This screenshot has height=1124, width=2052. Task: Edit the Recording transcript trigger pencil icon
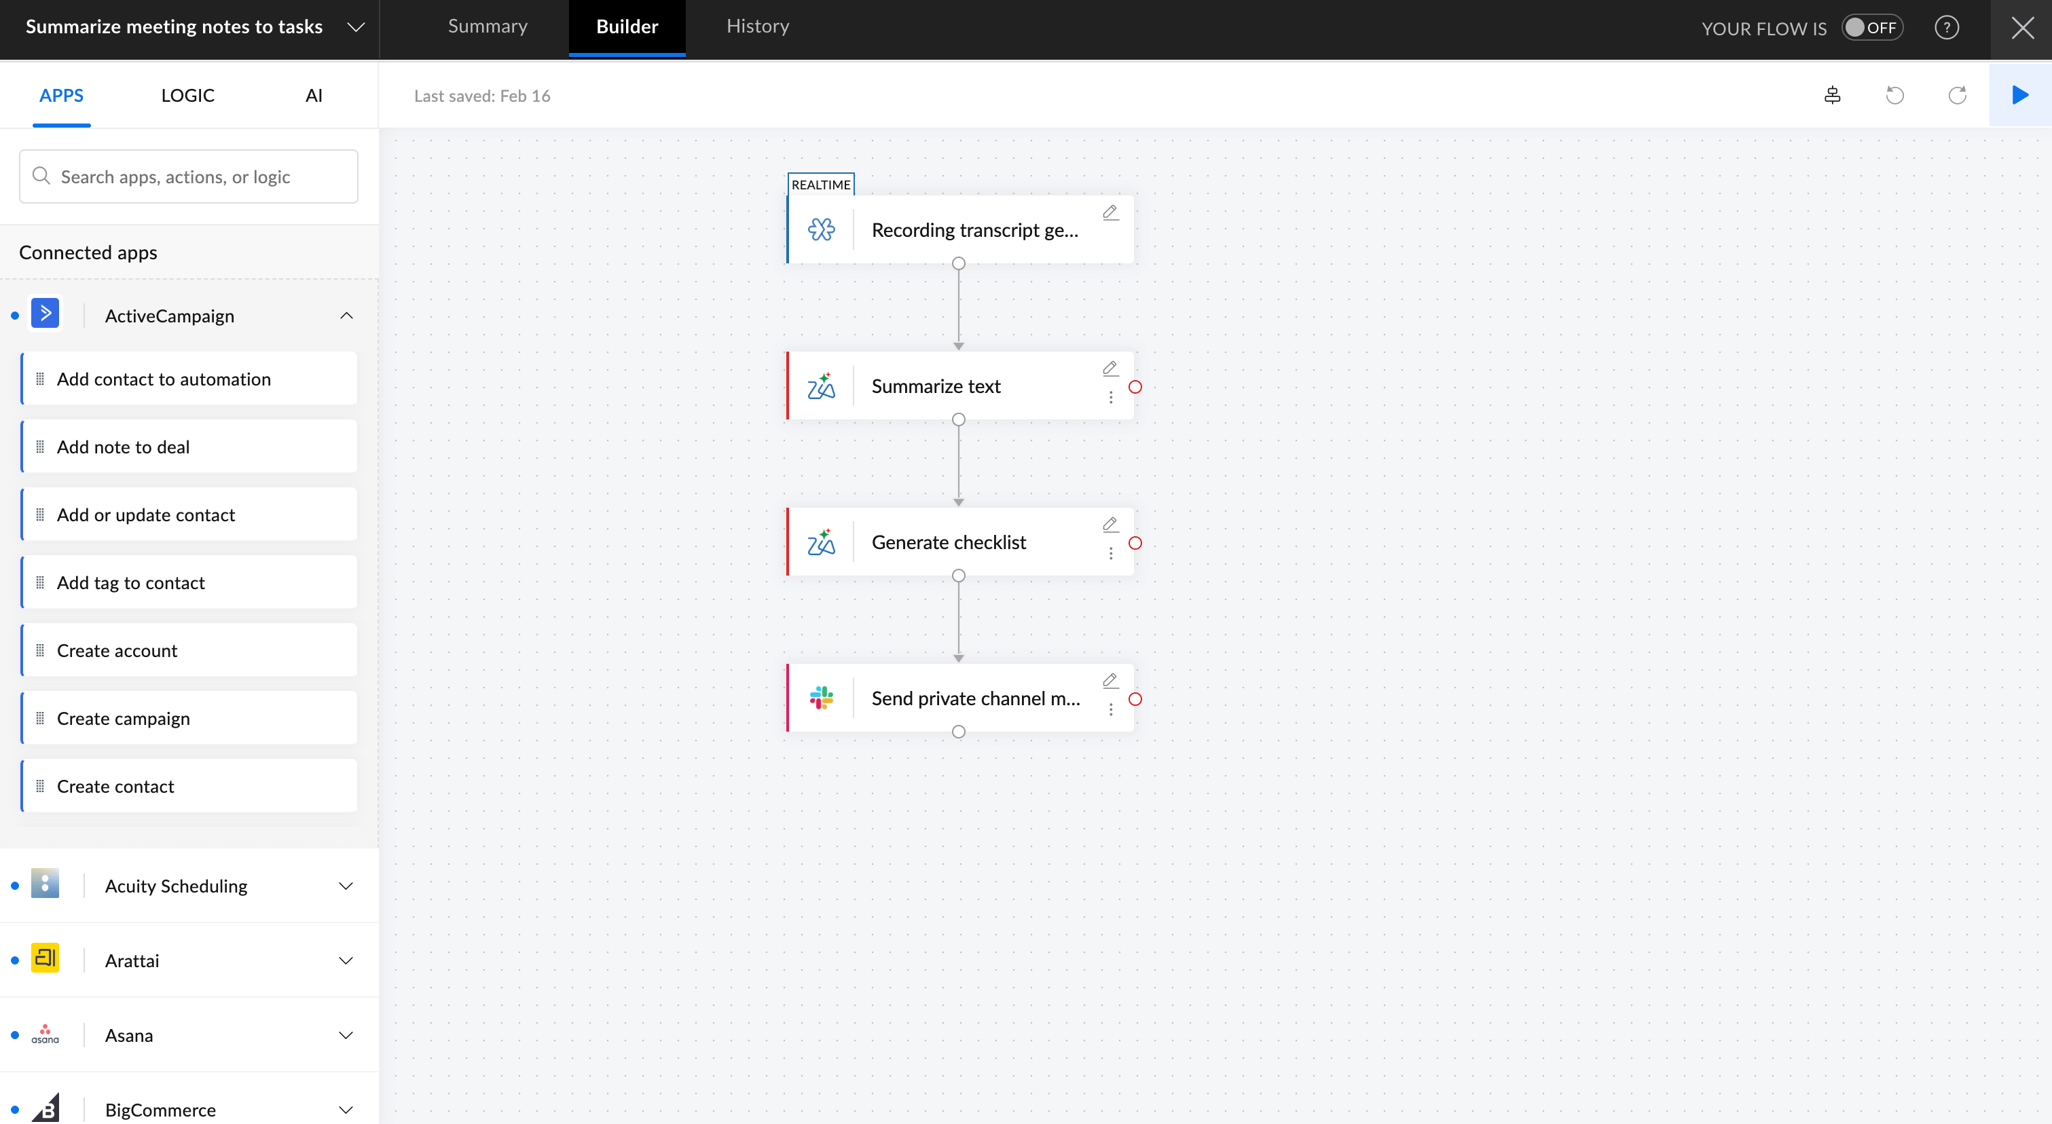pyautogui.click(x=1110, y=212)
